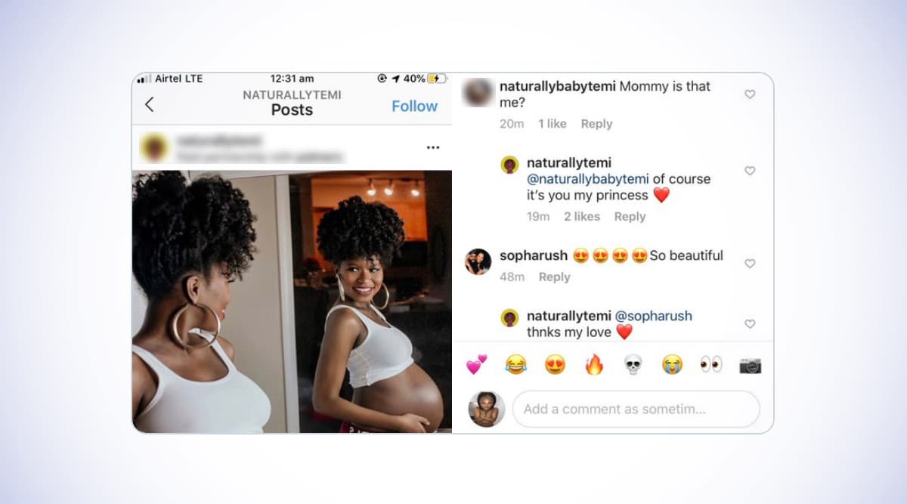
Task: Insert the heart-eyes emoji from quick bar
Action: click(x=555, y=365)
